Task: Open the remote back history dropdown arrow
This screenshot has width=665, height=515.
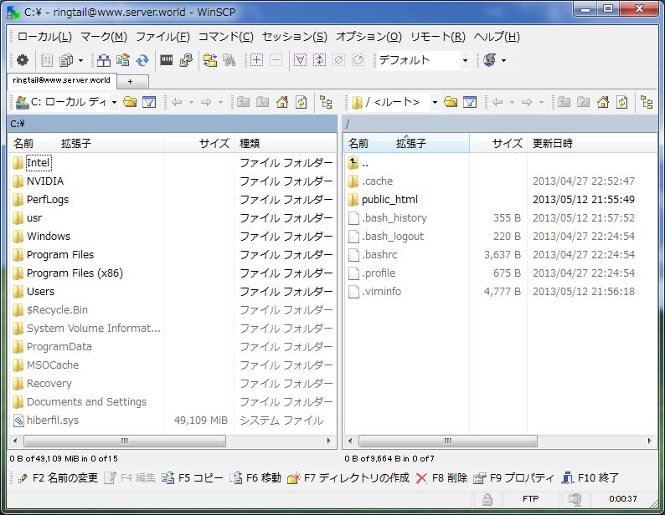Action: click(x=512, y=102)
